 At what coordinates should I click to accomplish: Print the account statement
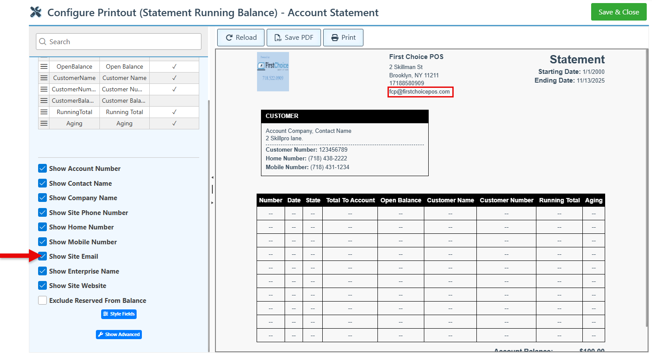pos(343,38)
